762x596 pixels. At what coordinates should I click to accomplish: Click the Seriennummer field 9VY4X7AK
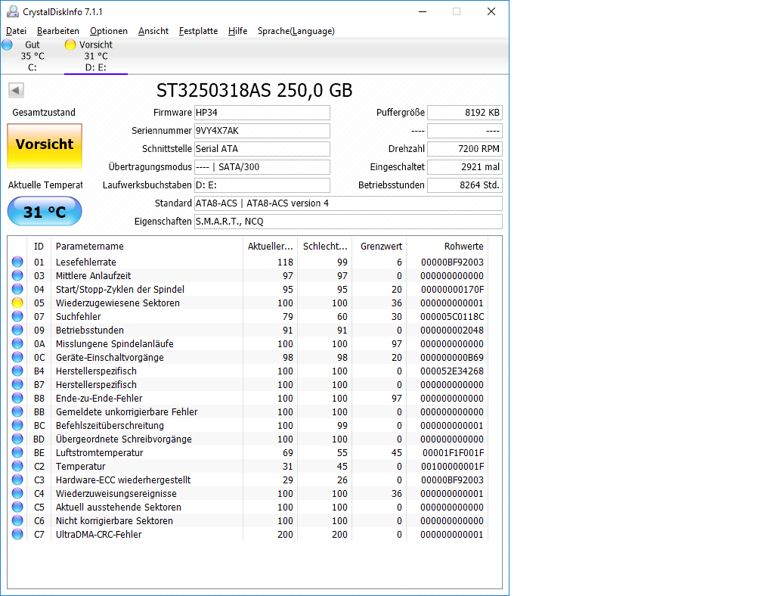coord(262,131)
